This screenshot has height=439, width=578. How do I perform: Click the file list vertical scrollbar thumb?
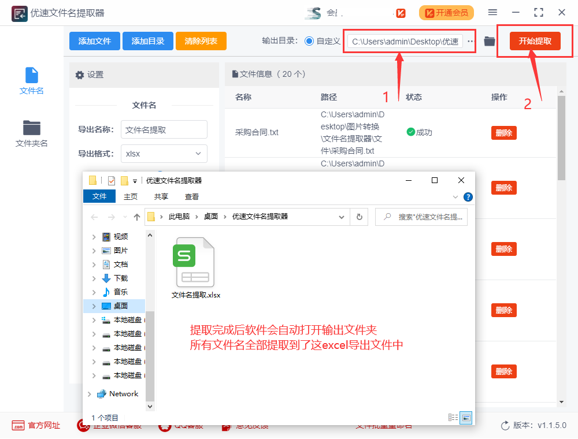pyautogui.click(x=561, y=138)
